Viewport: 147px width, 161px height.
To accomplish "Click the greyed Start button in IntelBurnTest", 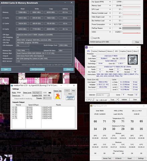I will (x=67, y=91).
